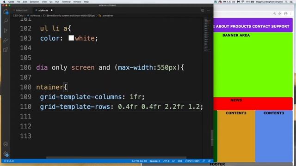
Task: Select the style.css editor tab
Action: pos(43,10)
